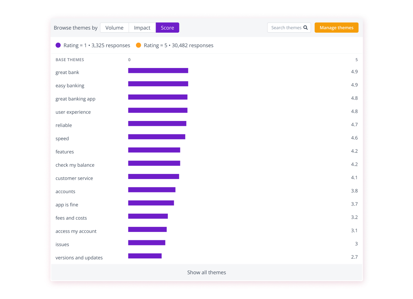Select the easy banking theme label
The height and width of the screenshot is (299, 413).
tap(70, 85)
